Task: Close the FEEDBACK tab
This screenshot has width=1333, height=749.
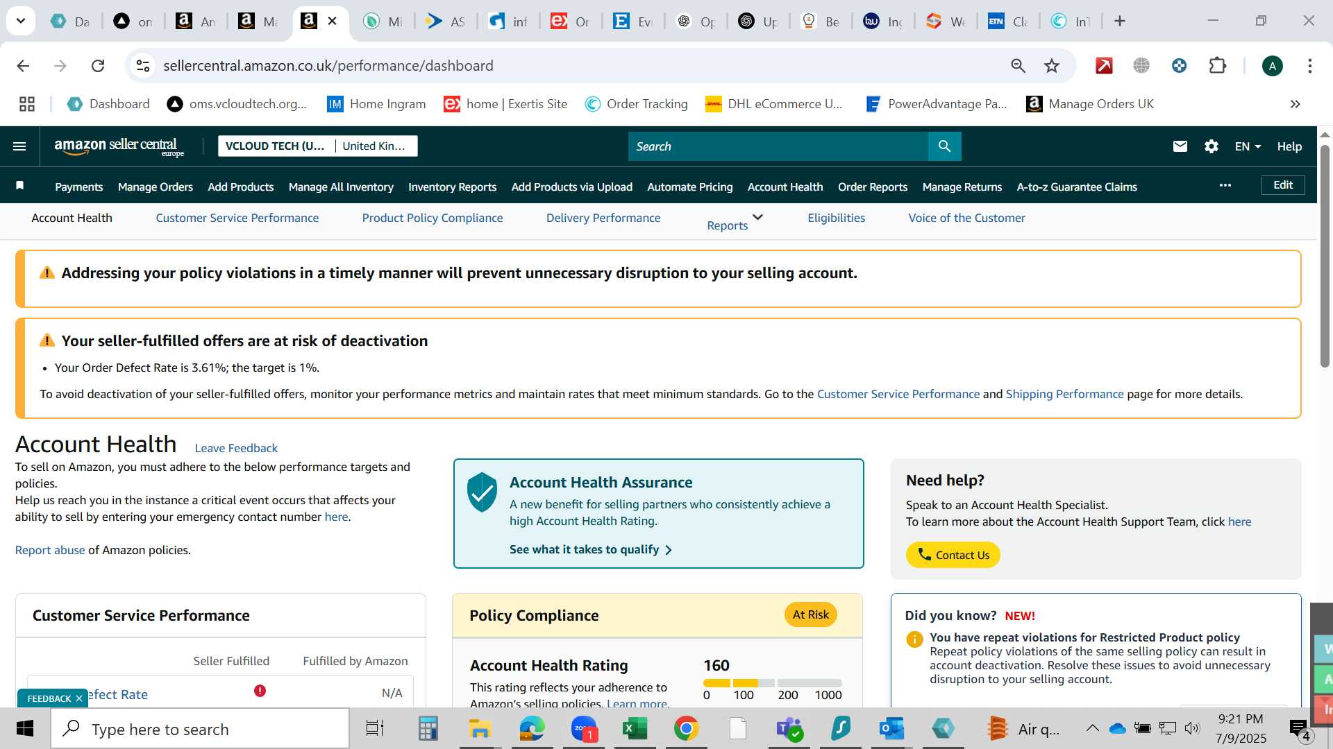Action: [x=79, y=698]
